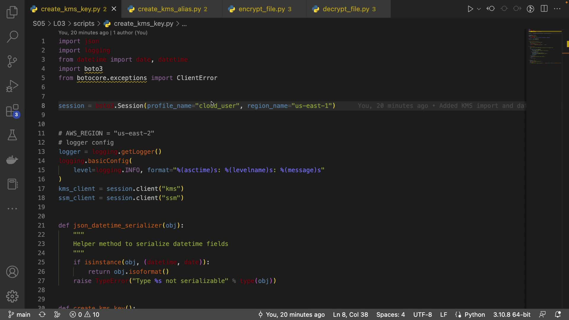Open the Testing flask view
The width and height of the screenshot is (569, 320).
coord(12,135)
